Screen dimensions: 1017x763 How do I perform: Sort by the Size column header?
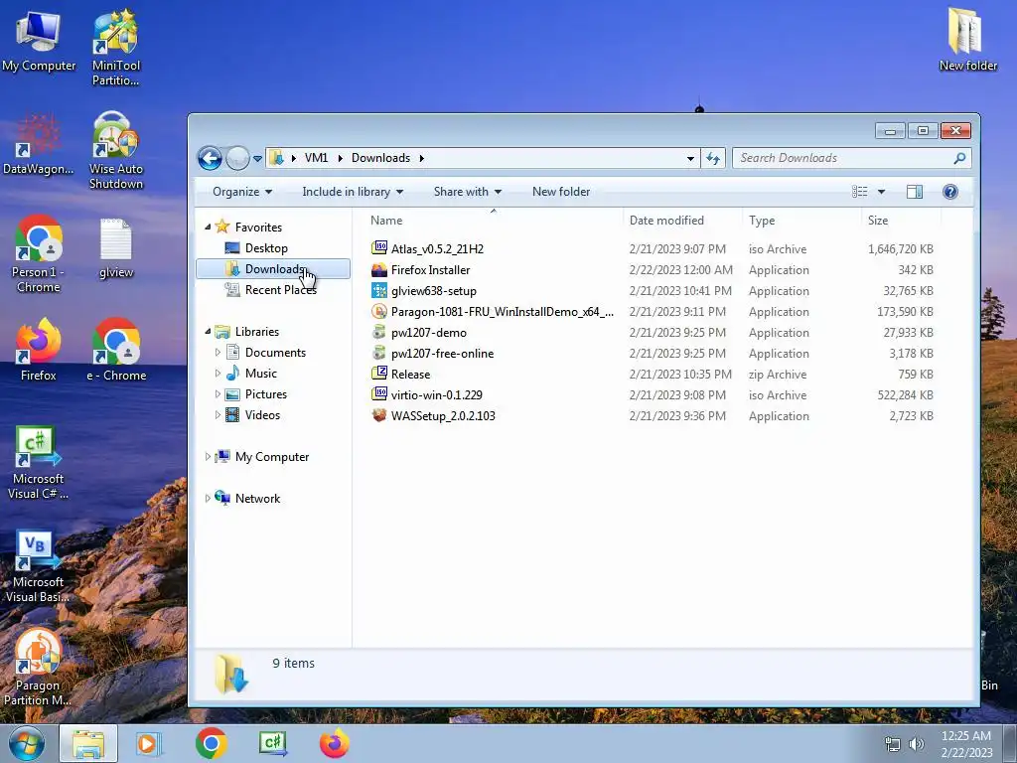(x=878, y=221)
